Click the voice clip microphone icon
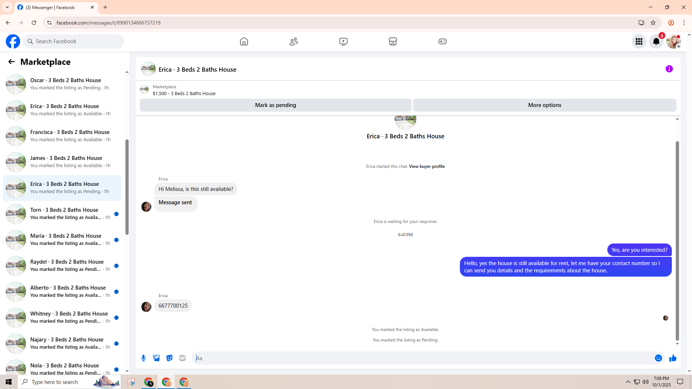 pyautogui.click(x=143, y=358)
